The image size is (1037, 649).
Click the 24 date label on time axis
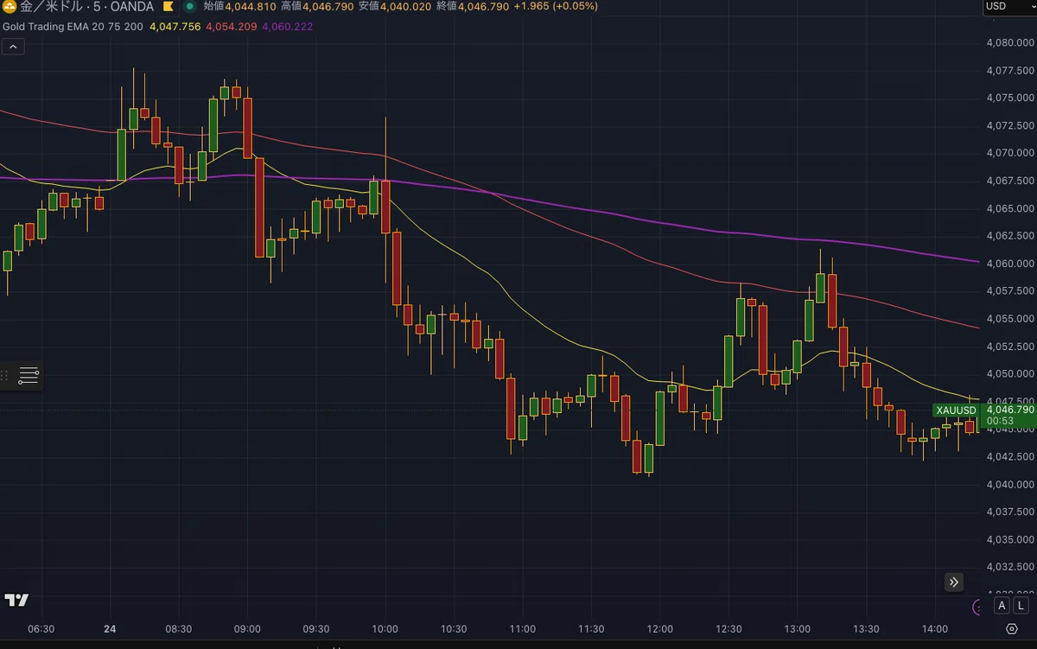coord(110,629)
